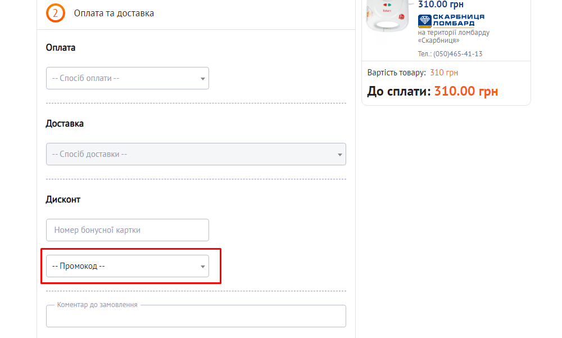Click the step 2 circle icon

(56, 13)
